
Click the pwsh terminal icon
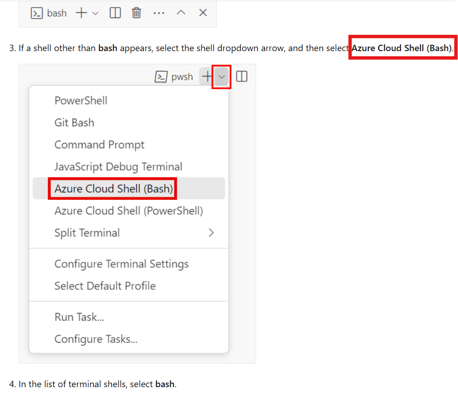pyautogui.click(x=161, y=77)
